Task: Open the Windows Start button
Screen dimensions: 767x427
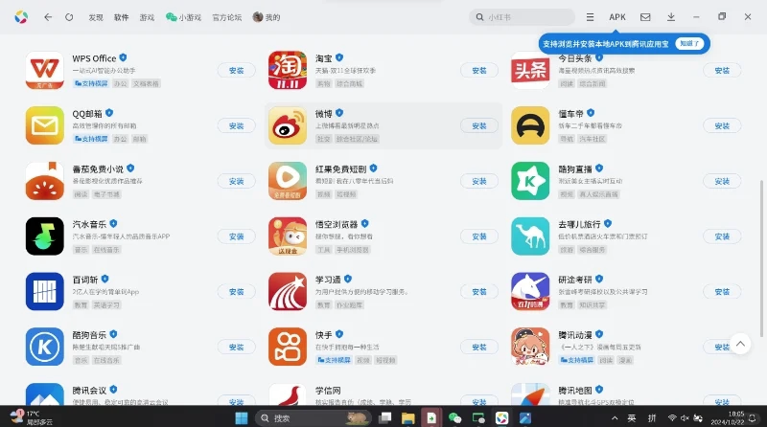Action: (242, 418)
